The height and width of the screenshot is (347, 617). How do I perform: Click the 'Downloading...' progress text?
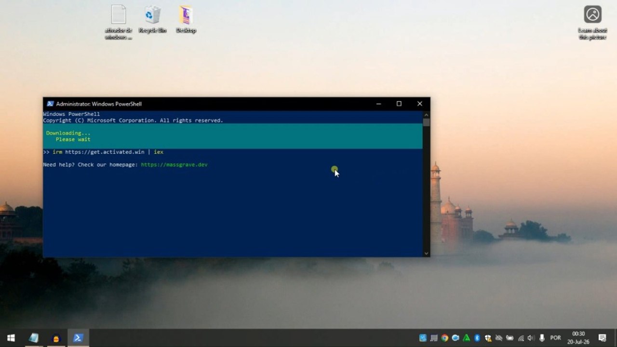click(x=68, y=133)
